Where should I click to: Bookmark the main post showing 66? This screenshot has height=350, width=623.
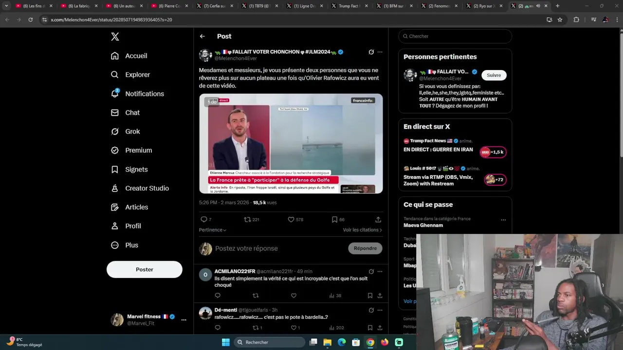coord(338,220)
